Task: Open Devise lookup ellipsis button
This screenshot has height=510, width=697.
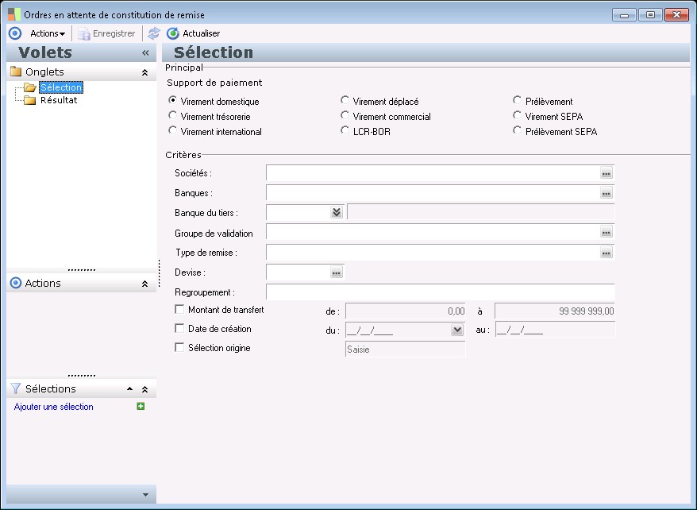Action: tap(337, 272)
